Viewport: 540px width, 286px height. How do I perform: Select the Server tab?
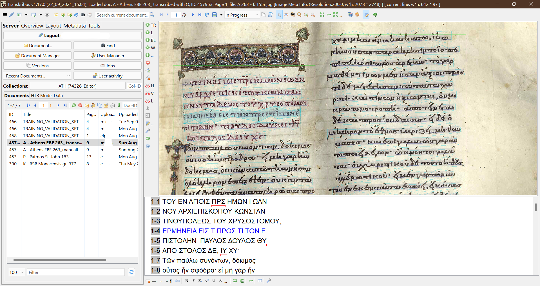(x=11, y=26)
